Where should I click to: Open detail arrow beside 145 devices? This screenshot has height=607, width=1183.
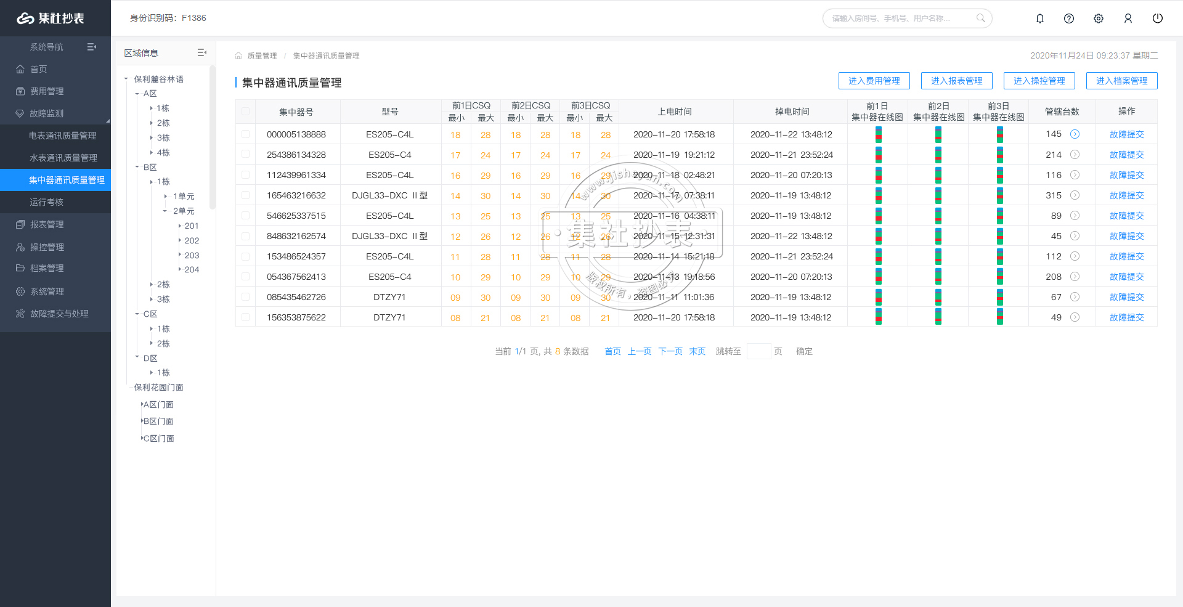coord(1075,134)
